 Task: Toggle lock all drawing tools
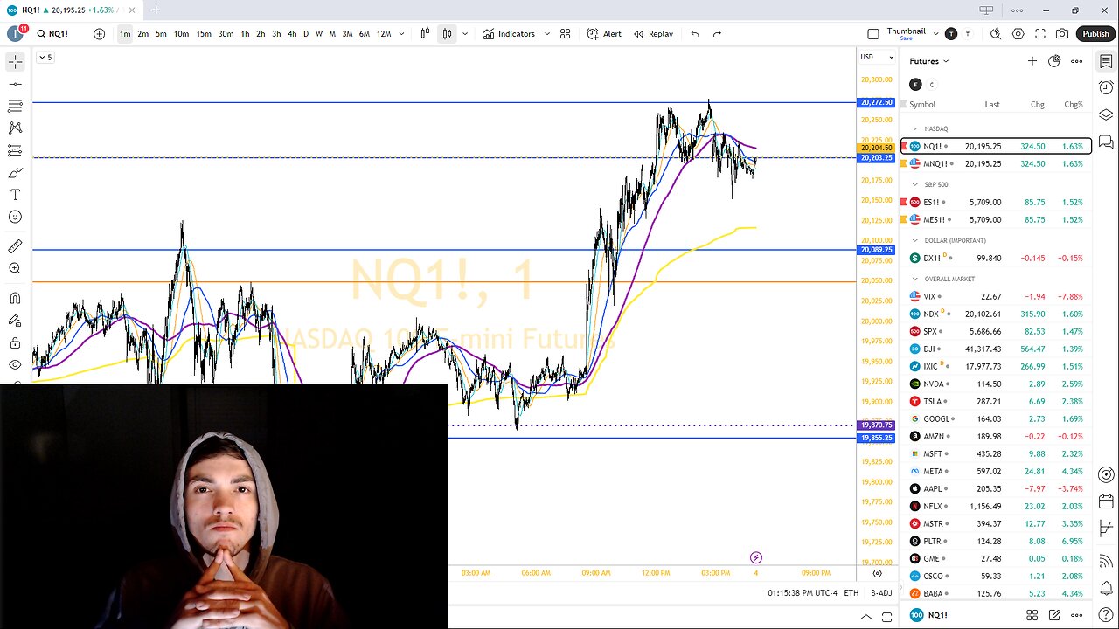click(x=15, y=343)
